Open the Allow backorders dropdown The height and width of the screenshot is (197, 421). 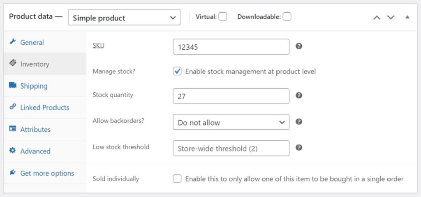(231, 122)
